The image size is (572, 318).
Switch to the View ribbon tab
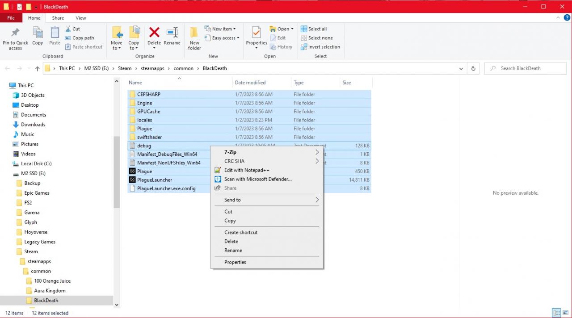81,18
